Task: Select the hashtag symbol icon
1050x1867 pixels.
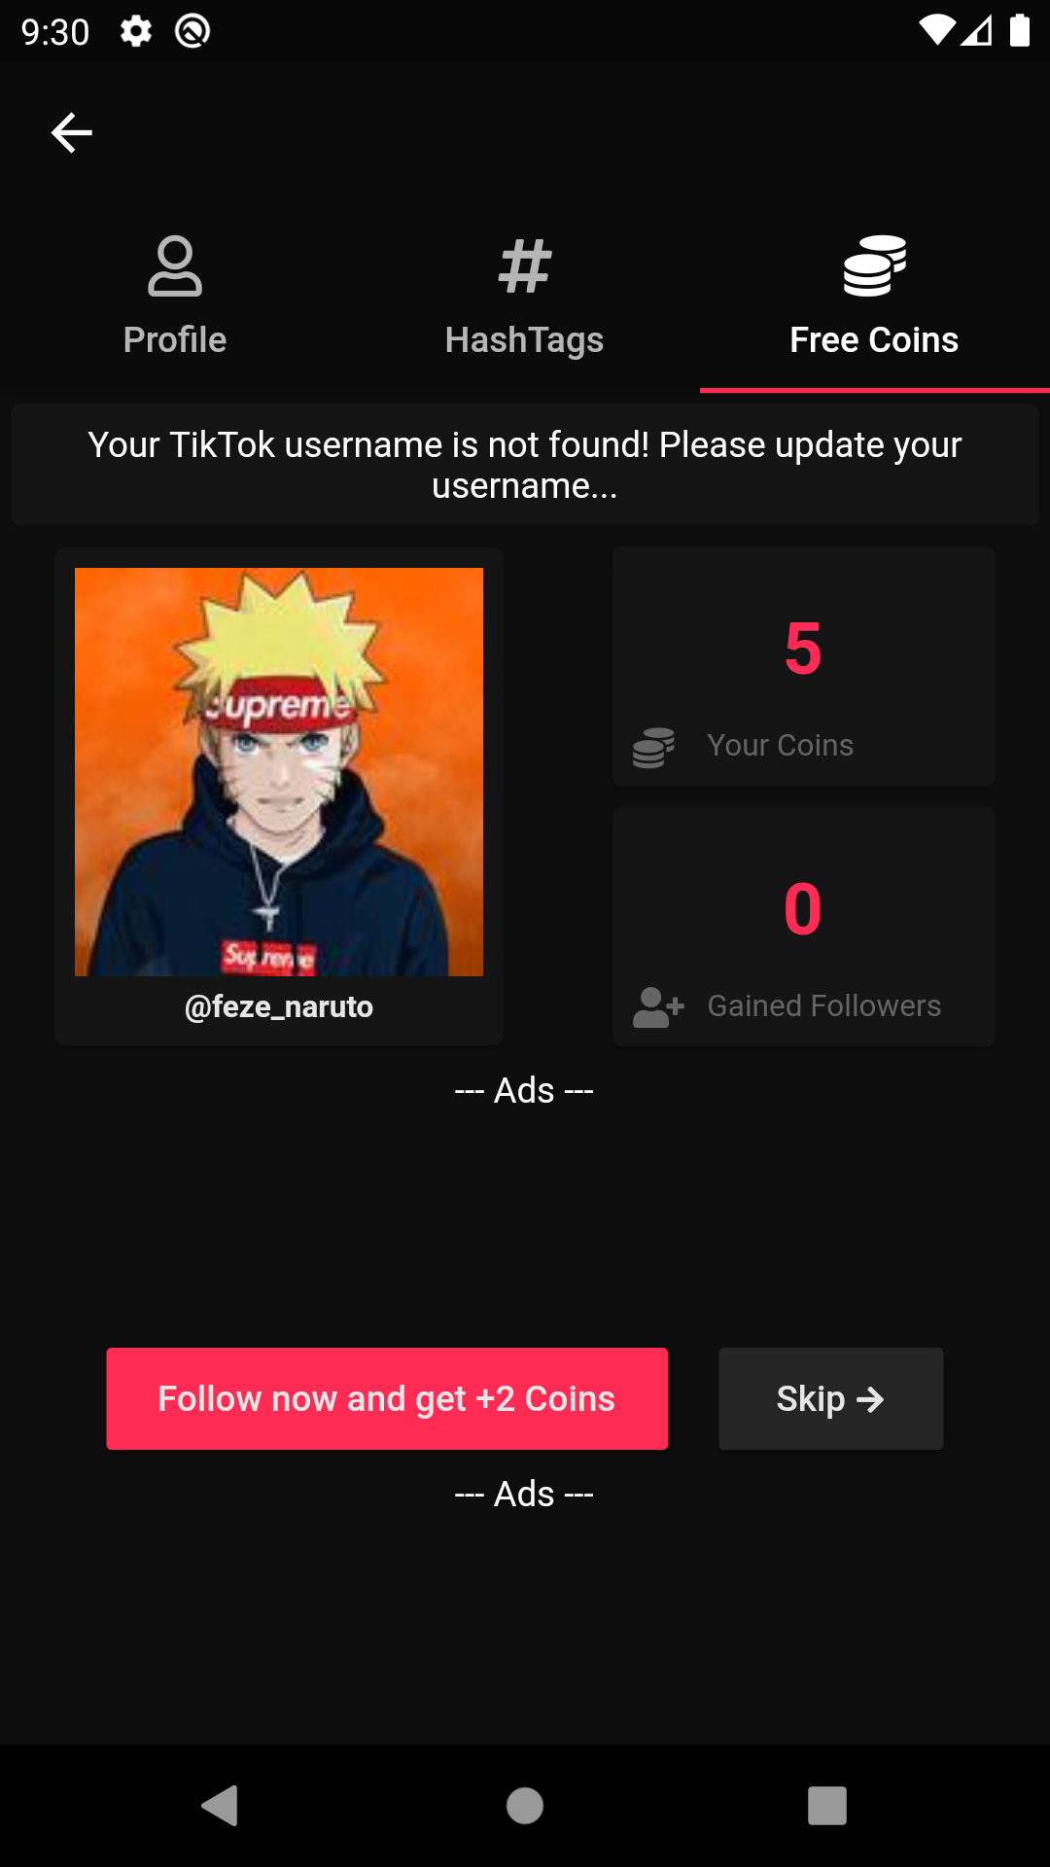Action: click(525, 265)
